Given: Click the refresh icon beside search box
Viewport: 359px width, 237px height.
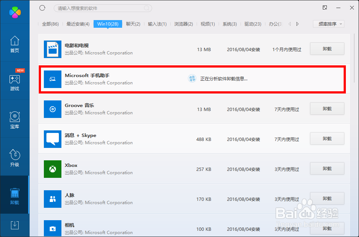Looking at the screenshot, I should pyautogui.click(x=42, y=8).
